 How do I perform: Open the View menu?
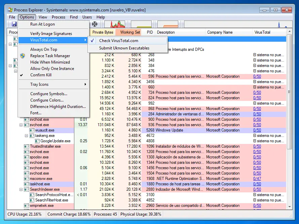point(43,17)
